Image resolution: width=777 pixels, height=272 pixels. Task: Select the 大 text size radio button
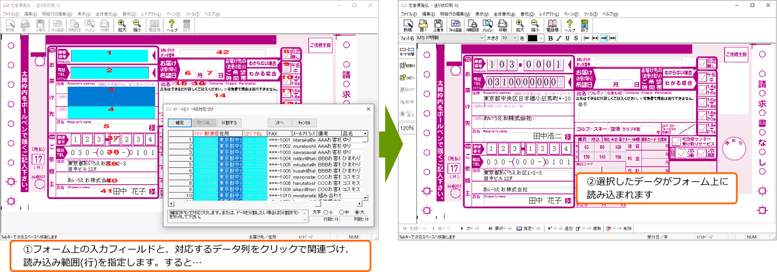357,212
